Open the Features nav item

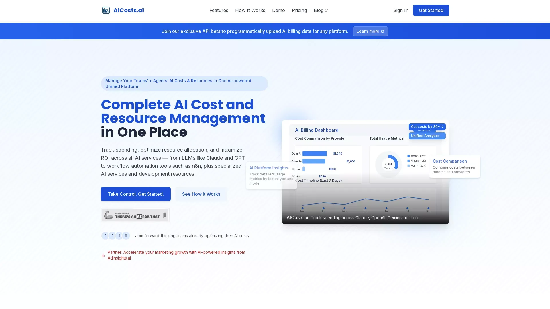[219, 10]
